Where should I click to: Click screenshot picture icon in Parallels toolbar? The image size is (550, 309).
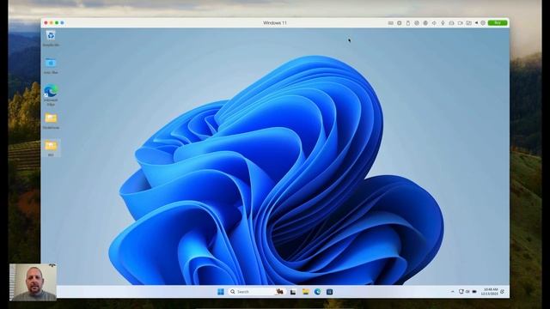point(468,23)
